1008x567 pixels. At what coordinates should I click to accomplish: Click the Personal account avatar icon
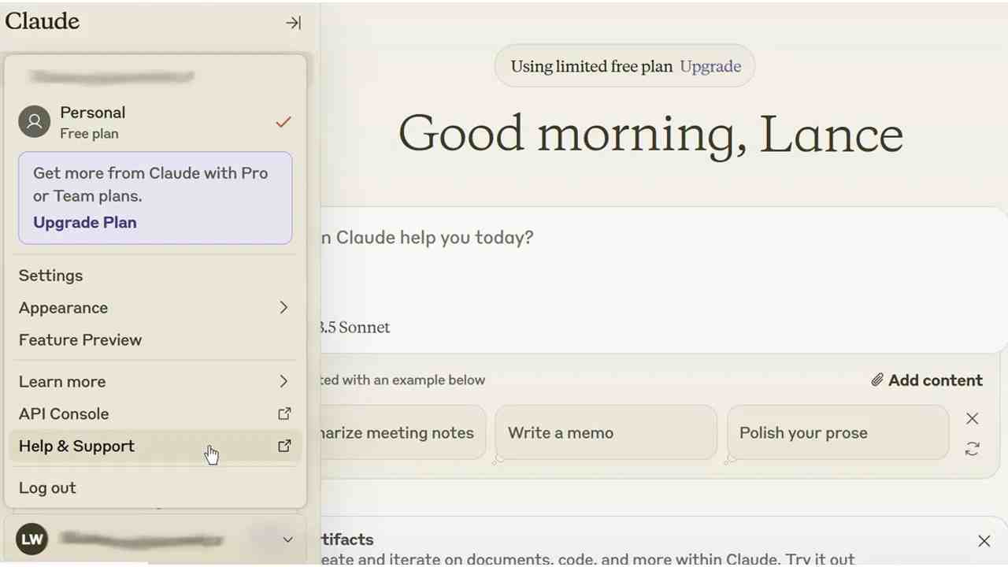tap(34, 121)
